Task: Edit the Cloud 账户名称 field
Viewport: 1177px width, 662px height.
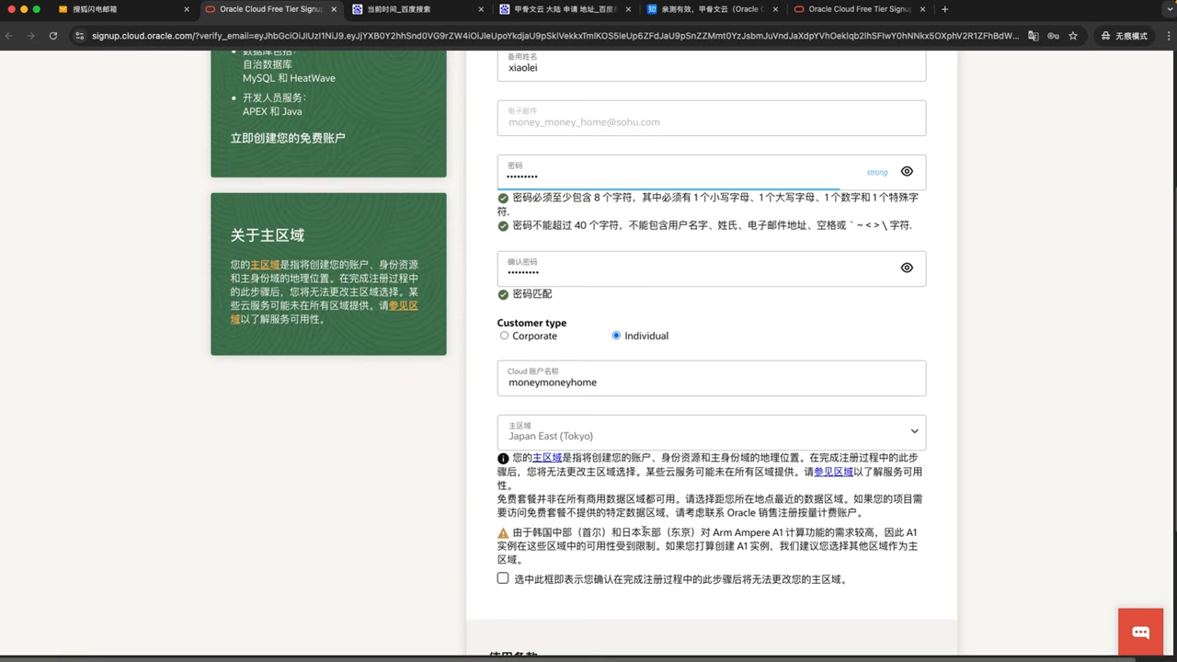Action: click(x=711, y=378)
